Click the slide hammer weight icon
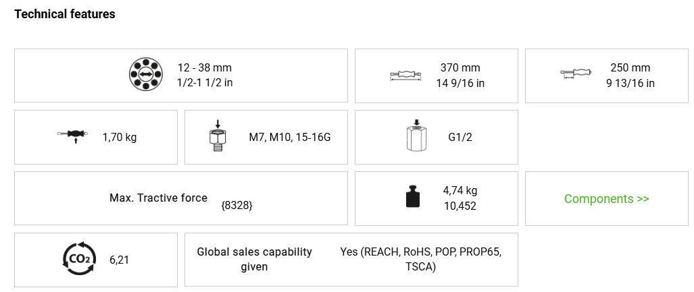The height and width of the screenshot is (292, 694). click(73, 137)
